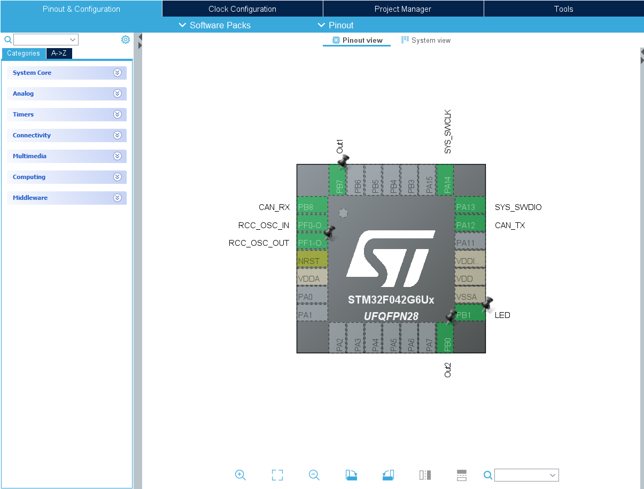Click the peripheral search field in the left panel

[x=42, y=40]
